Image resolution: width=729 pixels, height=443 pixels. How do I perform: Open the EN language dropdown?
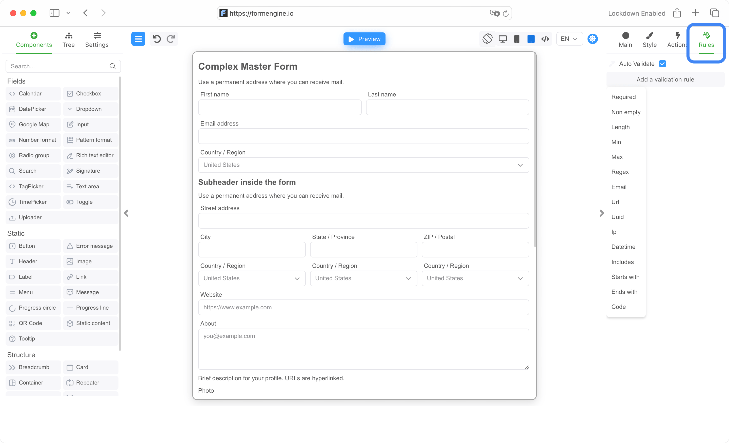tap(569, 39)
